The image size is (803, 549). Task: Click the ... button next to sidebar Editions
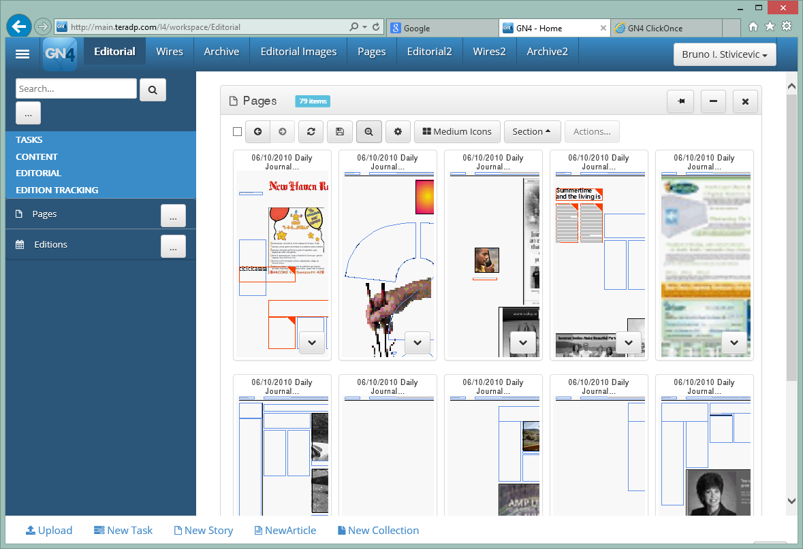tap(173, 247)
